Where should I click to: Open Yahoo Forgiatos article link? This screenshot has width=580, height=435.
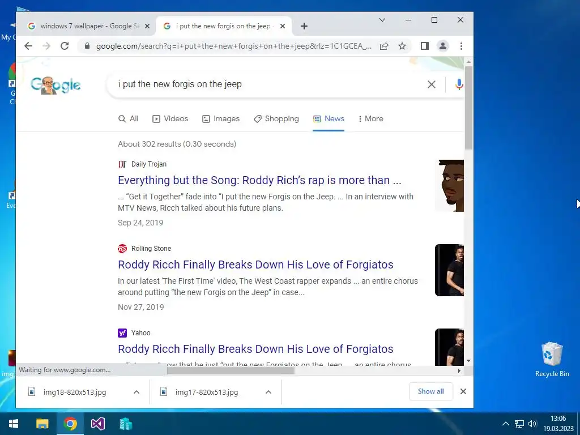(255, 349)
